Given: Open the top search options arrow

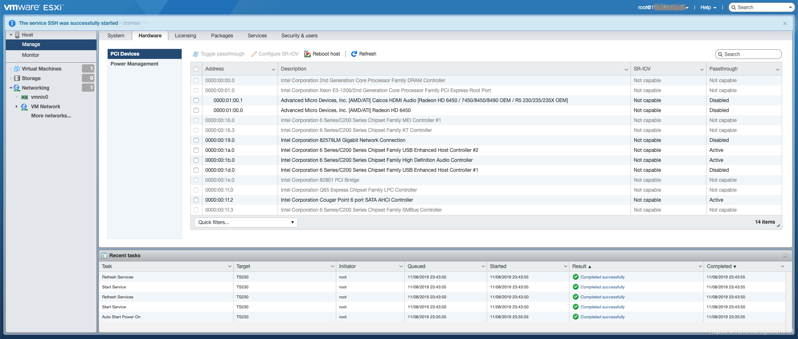Looking at the screenshot, I should tap(790, 7).
